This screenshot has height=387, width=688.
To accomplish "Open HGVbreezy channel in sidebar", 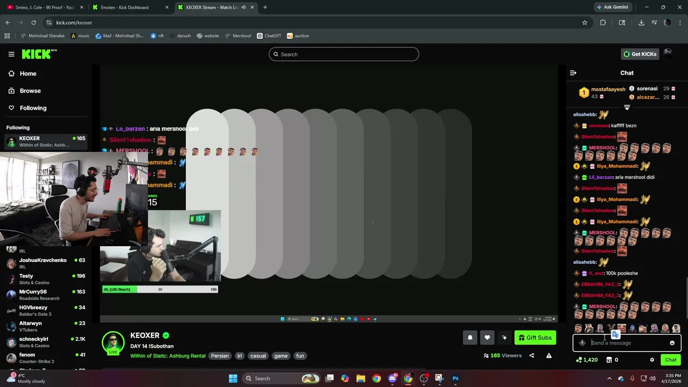I will pos(46,311).
